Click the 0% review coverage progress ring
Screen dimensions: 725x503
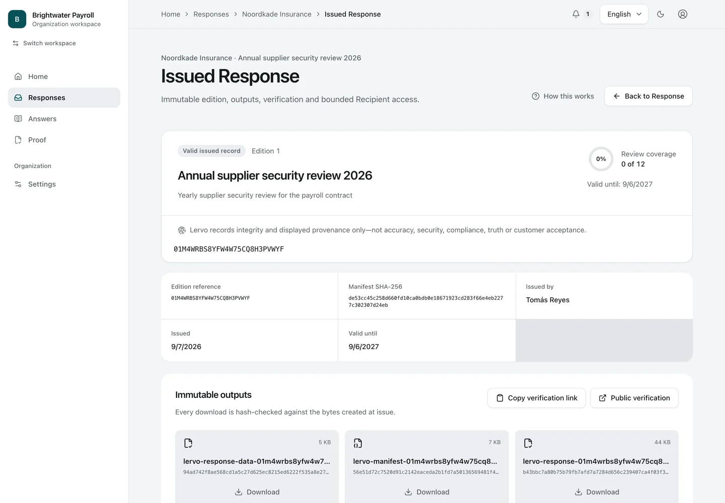click(x=601, y=159)
